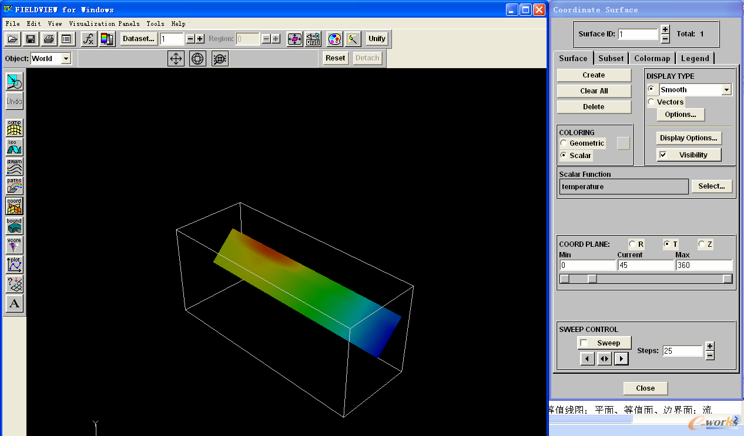Viewport: 744px width, 436px height.
Task: Choose the Z coordinate plane option
Action: click(702, 244)
